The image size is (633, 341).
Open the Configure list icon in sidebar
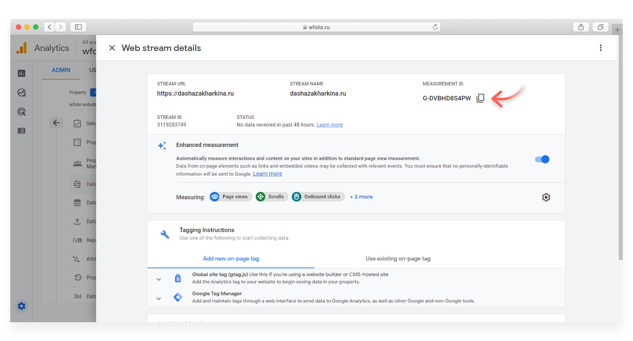click(21, 131)
